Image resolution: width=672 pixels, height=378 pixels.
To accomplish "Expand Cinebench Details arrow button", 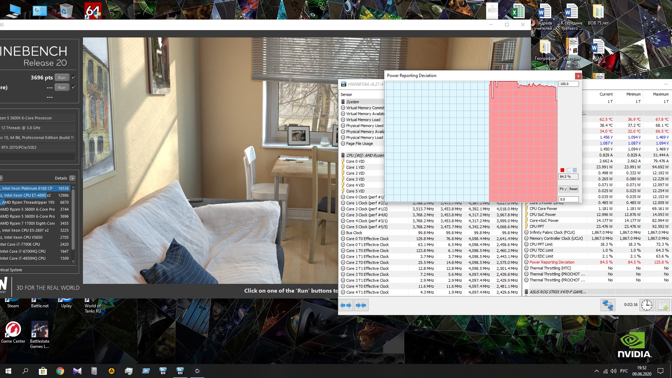I will (72, 178).
